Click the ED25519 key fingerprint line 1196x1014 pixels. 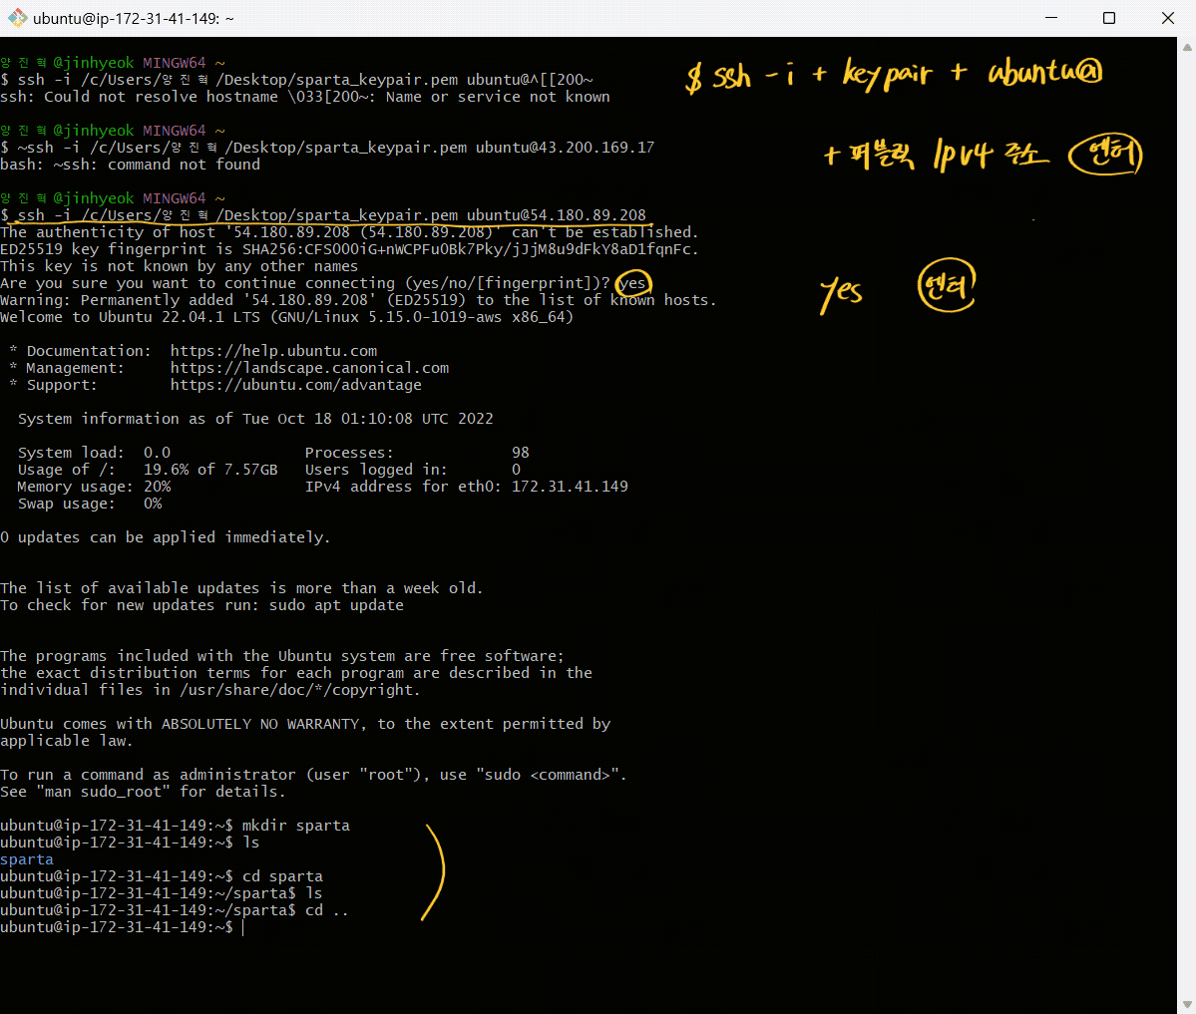click(x=349, y=249)
